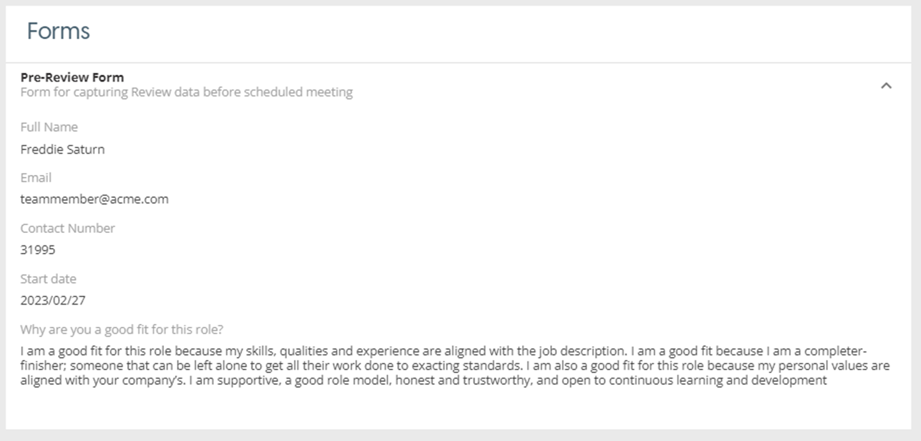Viewport: 921px width, 441px height.
Task: Click the Forms page heading
Action: tap(59, 31)
